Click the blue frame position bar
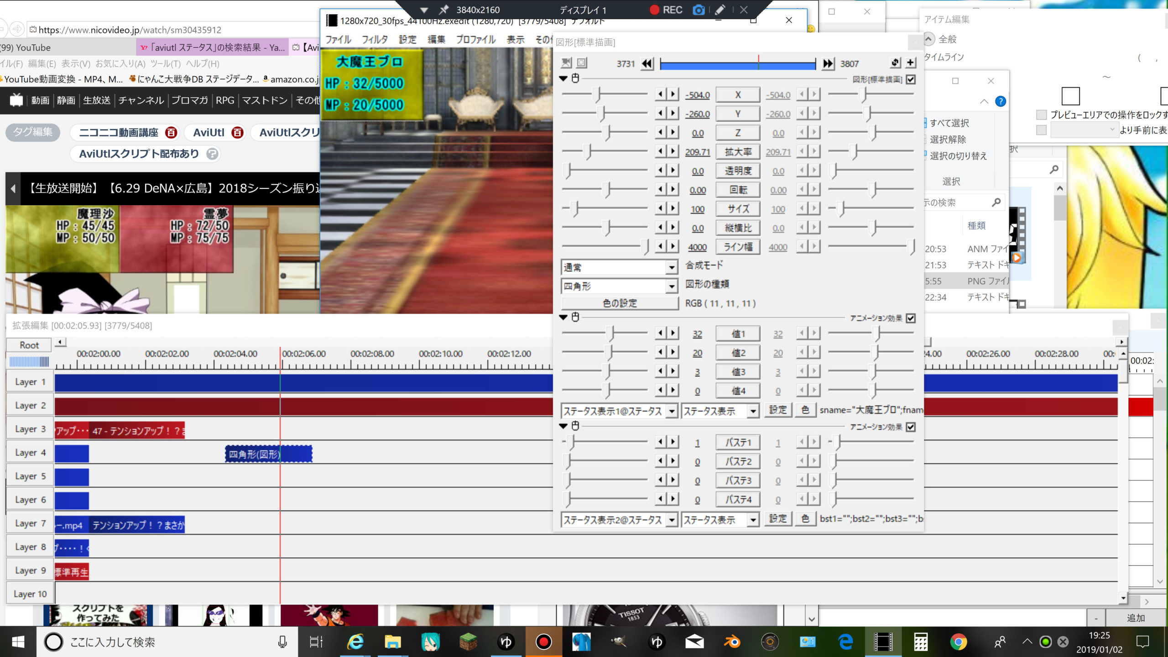 point(738,65)
